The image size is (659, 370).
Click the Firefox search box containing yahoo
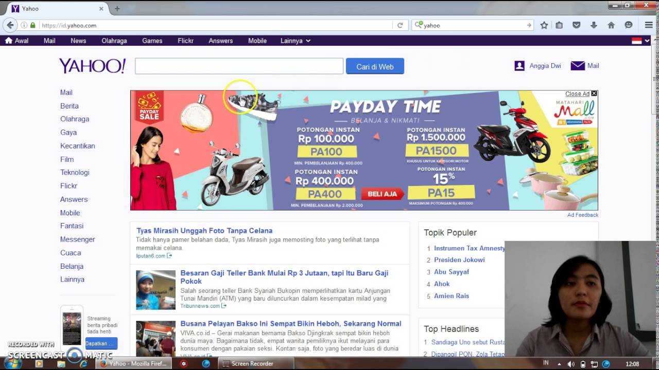click(474, 25)
